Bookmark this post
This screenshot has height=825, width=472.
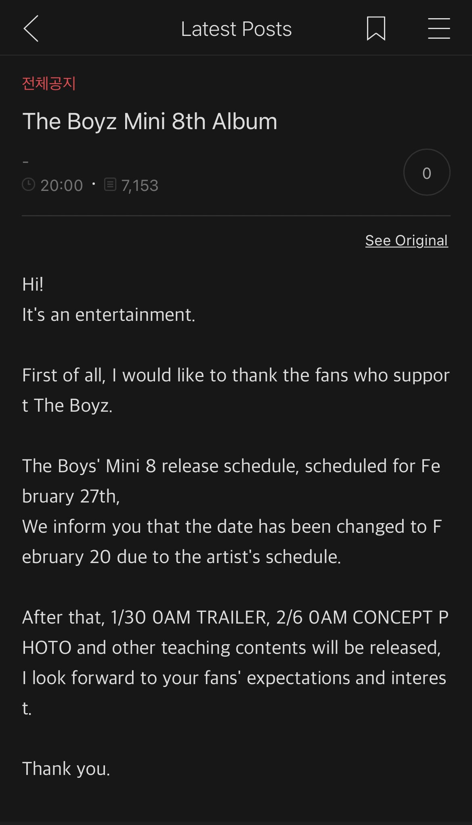pos(376,29)
